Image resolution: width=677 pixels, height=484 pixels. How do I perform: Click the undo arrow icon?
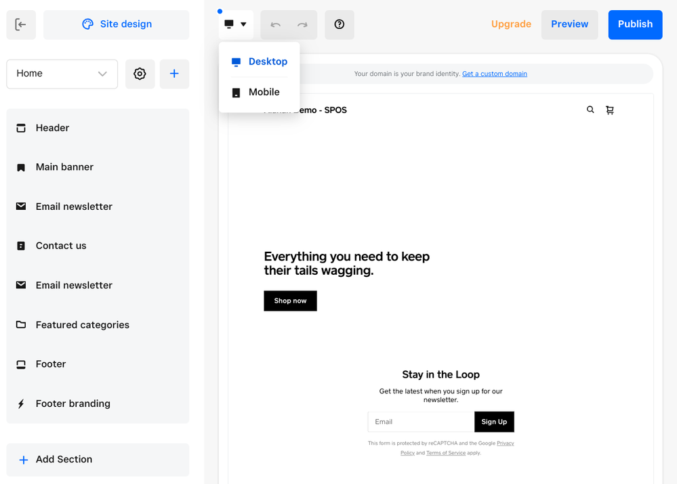[x=275, y=25]
